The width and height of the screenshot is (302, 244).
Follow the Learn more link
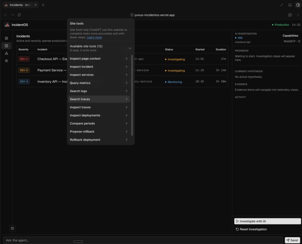click(x=94, y=37)
